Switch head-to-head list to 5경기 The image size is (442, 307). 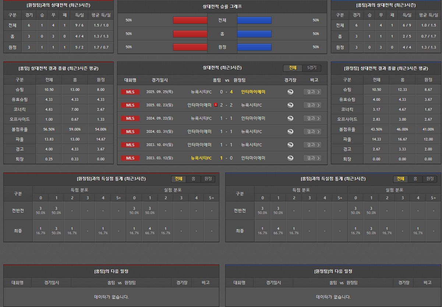click(x=311, y=68)
